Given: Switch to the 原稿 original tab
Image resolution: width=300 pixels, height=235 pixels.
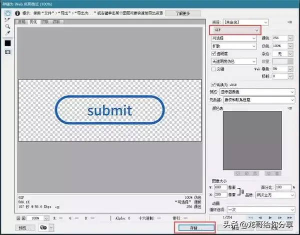Looking at the screenshot, I should (x=22, y=22).
